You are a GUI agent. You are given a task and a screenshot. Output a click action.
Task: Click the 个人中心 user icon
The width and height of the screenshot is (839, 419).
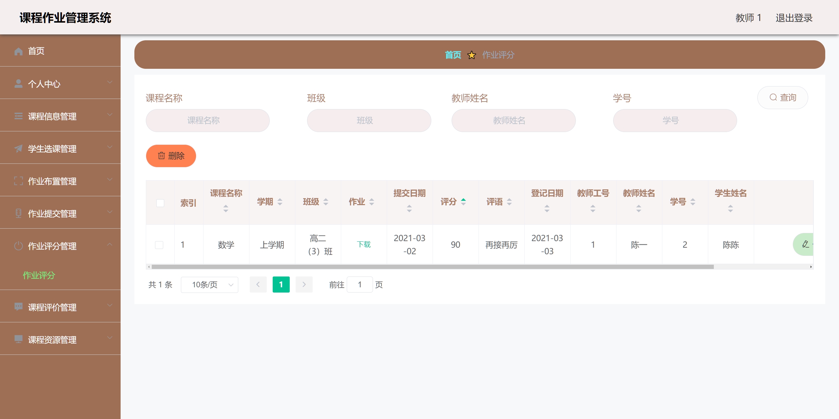[x=18, y=84]
